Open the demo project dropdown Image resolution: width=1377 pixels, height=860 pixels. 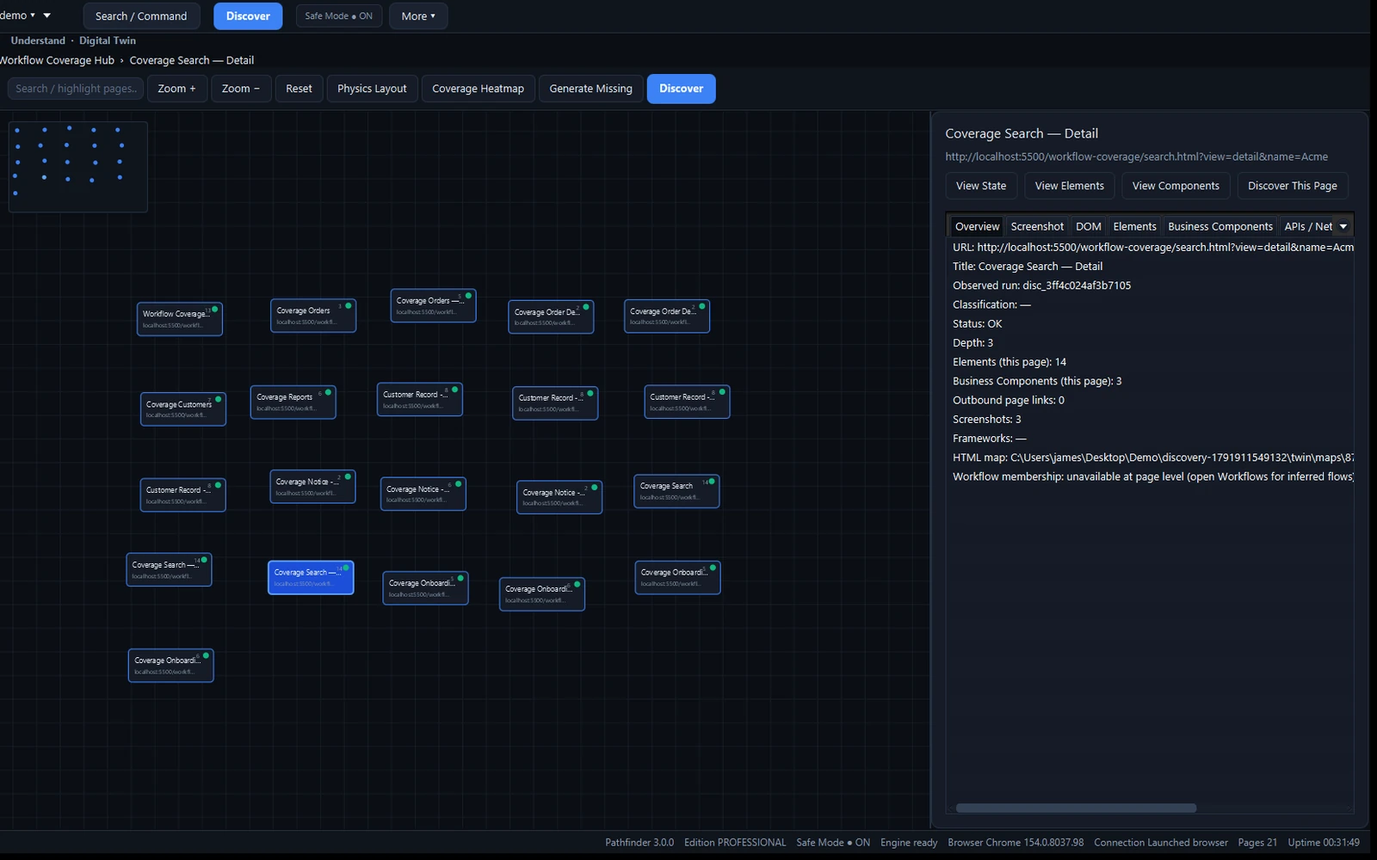[x=17, y=15]
